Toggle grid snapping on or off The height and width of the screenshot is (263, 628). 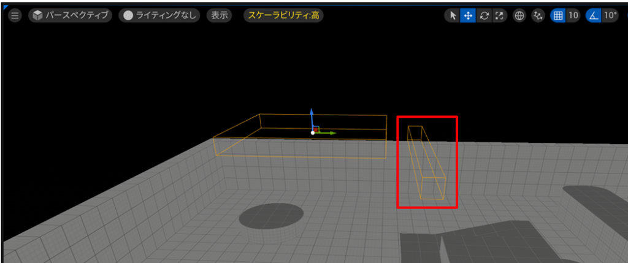(557, 15)
